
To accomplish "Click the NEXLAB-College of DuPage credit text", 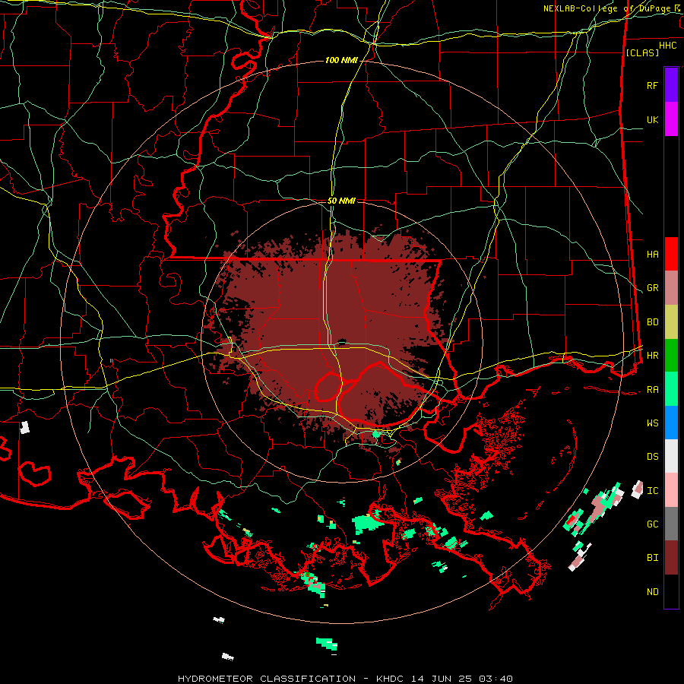I will pos(608,8).
